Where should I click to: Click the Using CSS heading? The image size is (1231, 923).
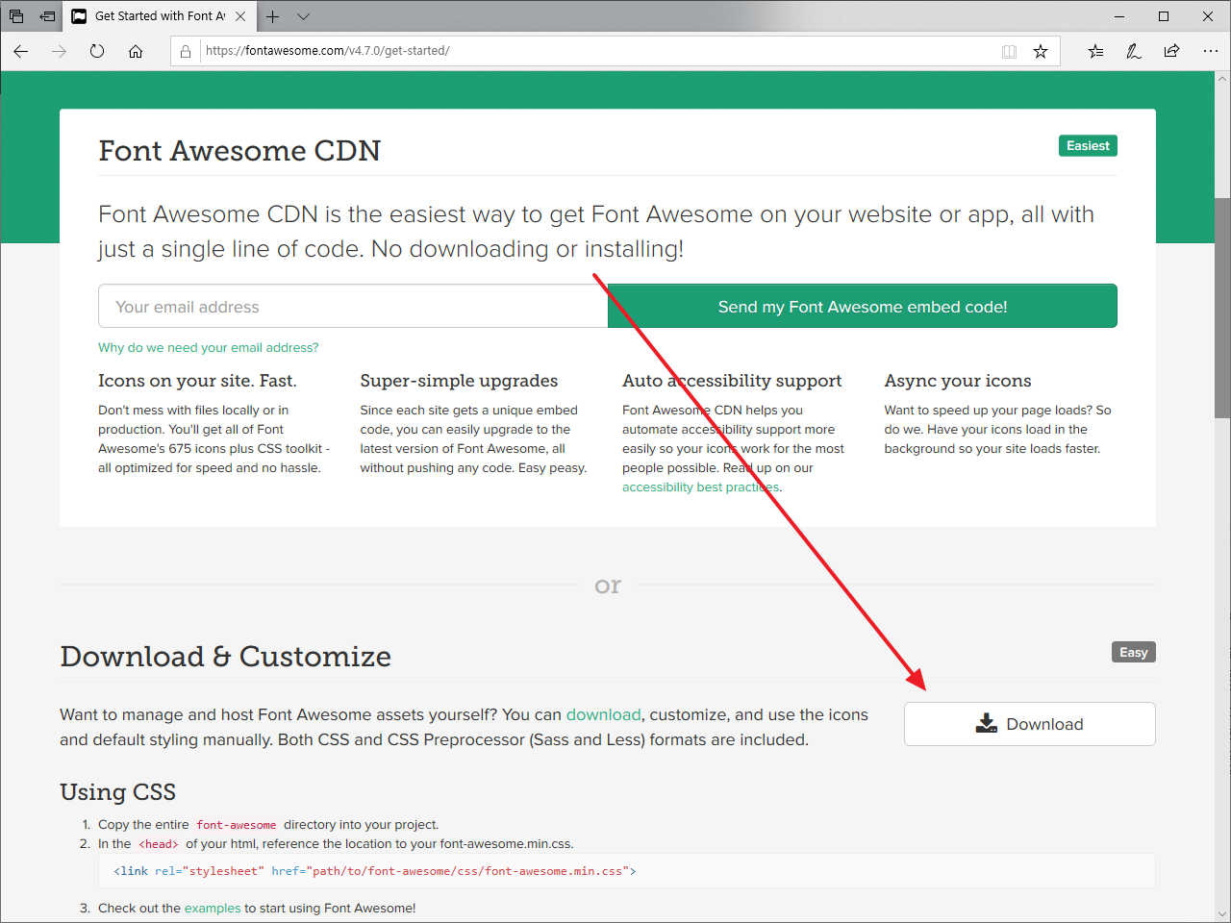point(117,792)
